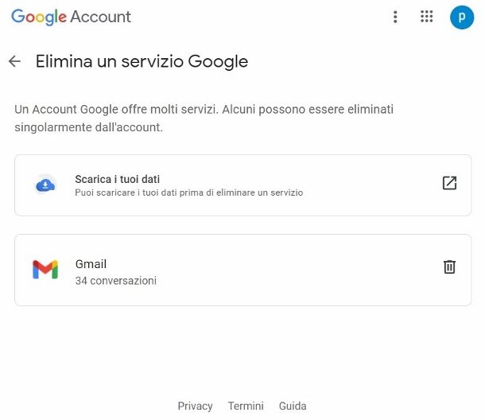Click the "Puoi scaricare i tuoi dati" subtitle
Viewport: 485px width, 420px height.
[x=188, y=192]
